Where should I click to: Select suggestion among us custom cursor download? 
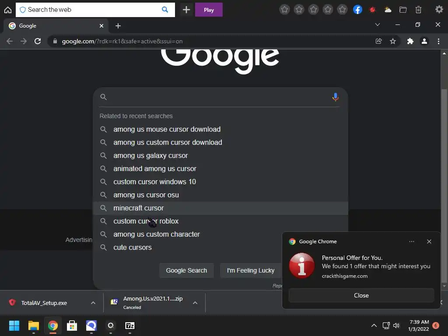click(x=220, y=142)
